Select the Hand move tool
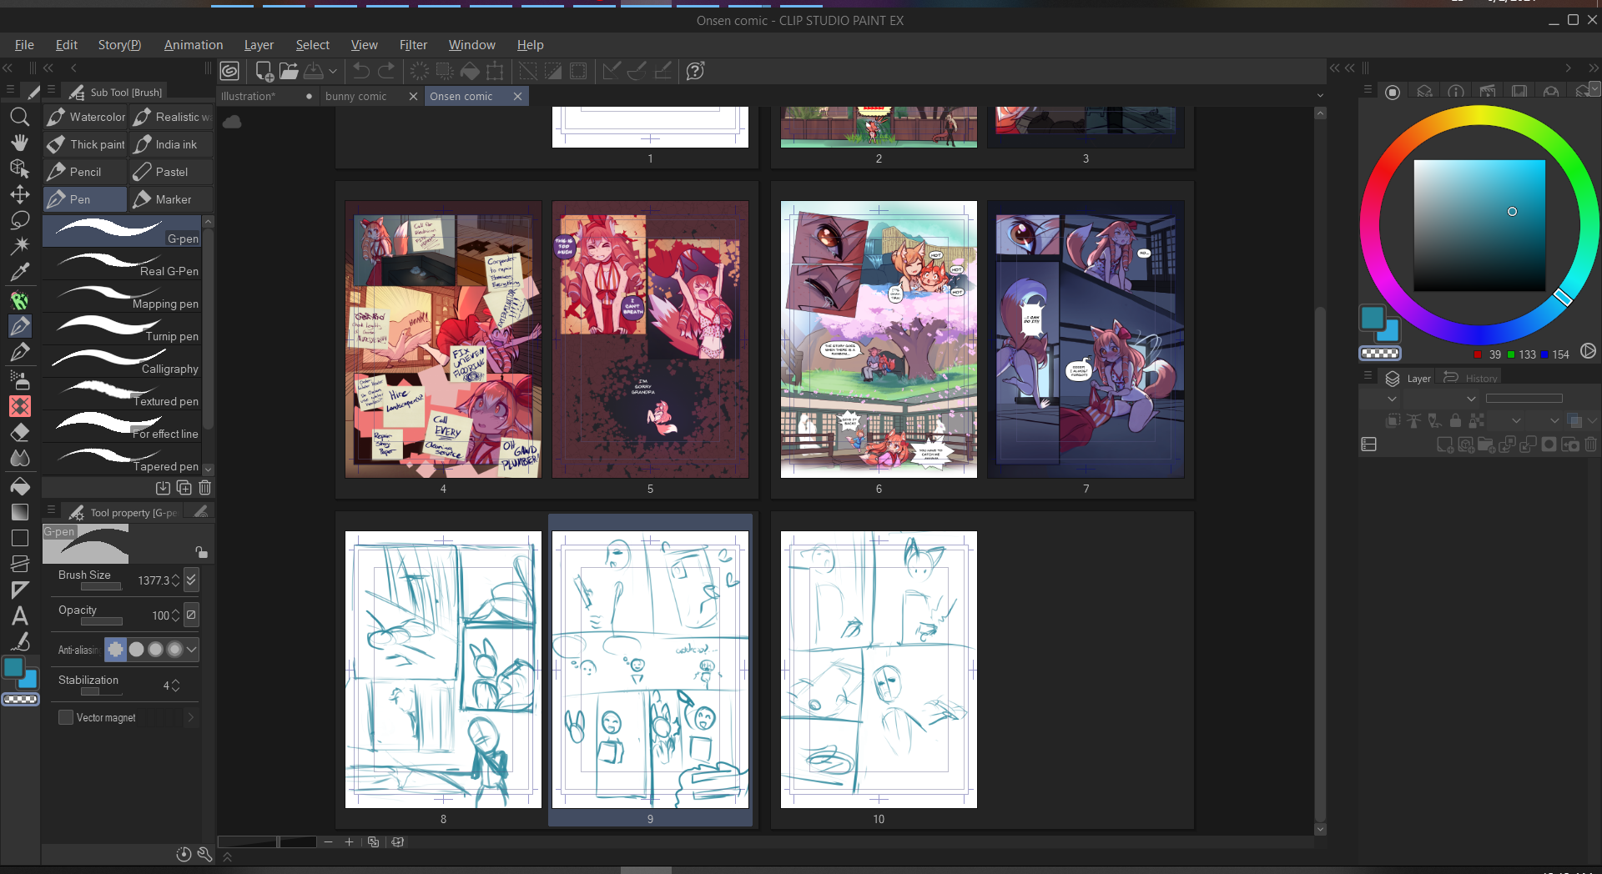1602x874 pixels. 20,143
